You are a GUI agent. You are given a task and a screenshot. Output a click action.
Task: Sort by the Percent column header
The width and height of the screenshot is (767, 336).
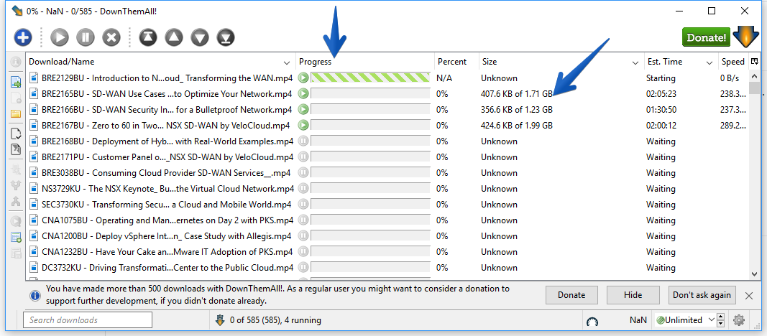coord(452,62)
